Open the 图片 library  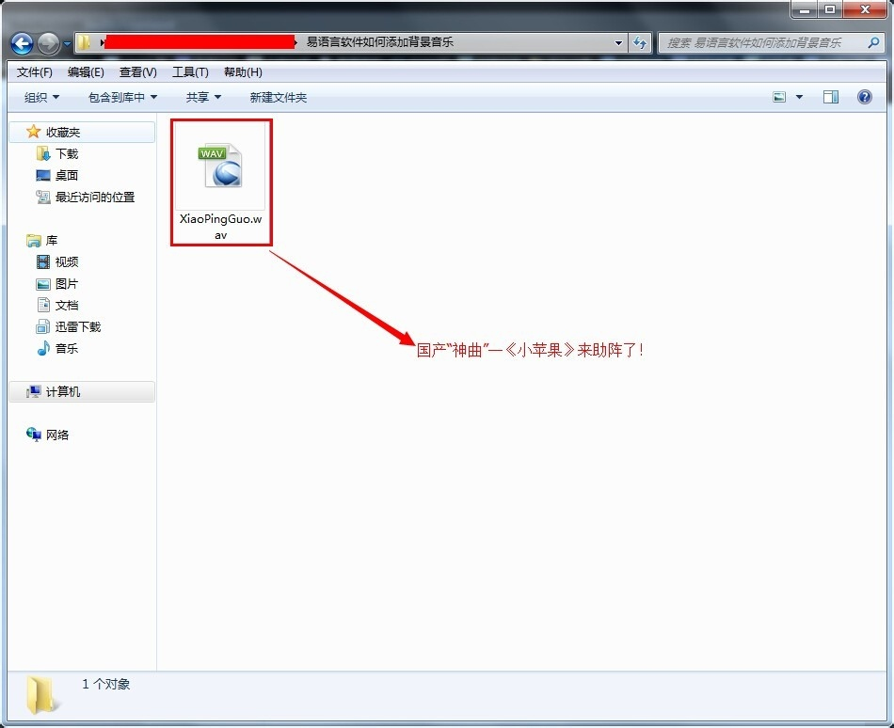67,284
